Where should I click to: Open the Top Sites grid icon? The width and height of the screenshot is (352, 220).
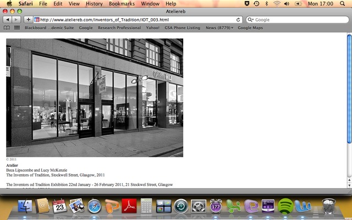click(x=17, y=28)
